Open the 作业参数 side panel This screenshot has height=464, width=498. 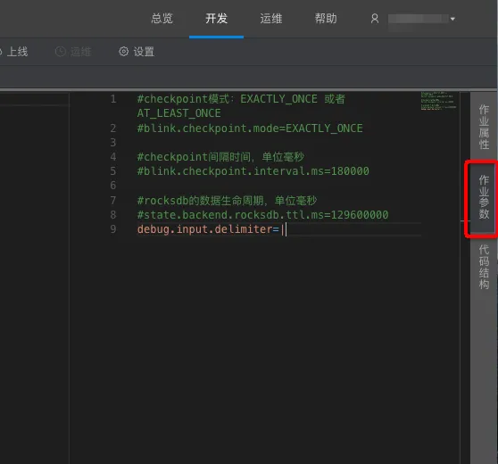click(x=484, y=197)
